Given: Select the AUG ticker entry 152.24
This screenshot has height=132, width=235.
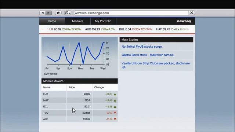Looking at the screenshot, I should point(100,29).
